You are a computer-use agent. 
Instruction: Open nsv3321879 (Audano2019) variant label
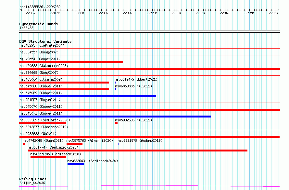point(140,140)
